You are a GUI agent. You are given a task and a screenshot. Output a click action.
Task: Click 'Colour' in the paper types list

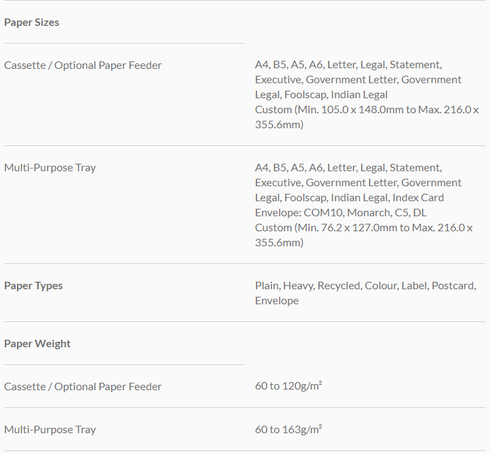381,286
